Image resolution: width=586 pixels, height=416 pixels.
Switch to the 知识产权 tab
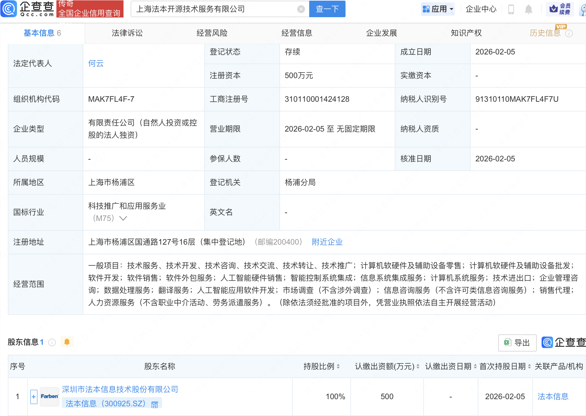tap(466, 33)
